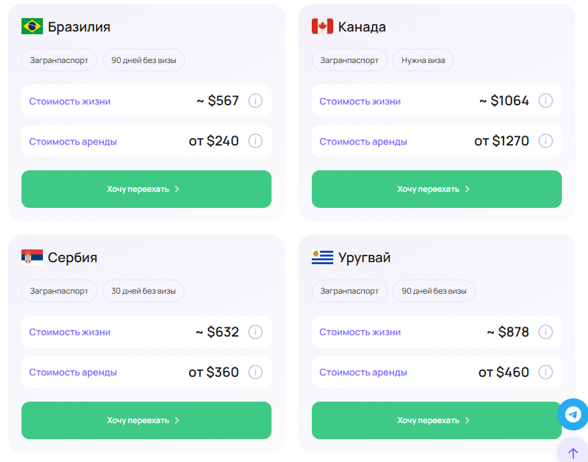
Task: Show info for Serbia rent from $360
Action: point(255,372)
